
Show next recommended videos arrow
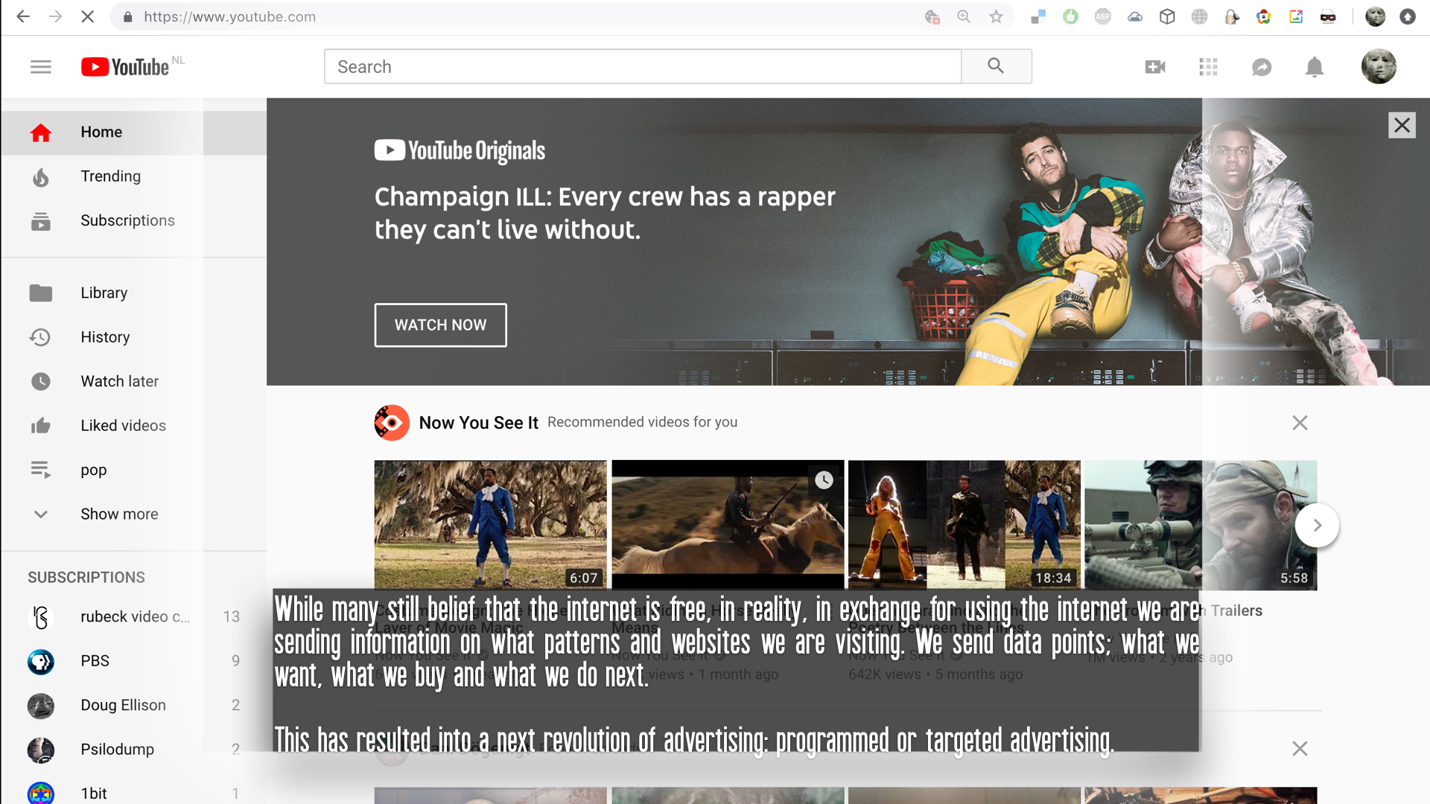(x=1317, y=526)
